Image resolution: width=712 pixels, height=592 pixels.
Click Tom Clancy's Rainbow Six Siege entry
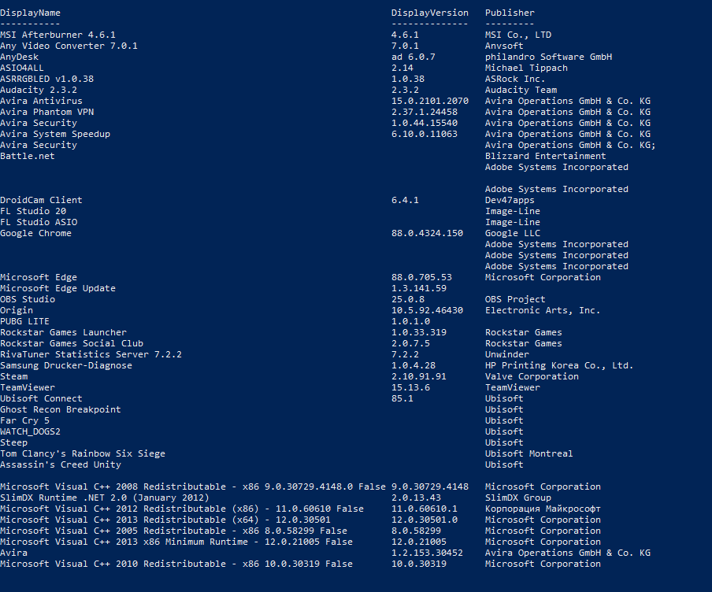click(82, 453)
